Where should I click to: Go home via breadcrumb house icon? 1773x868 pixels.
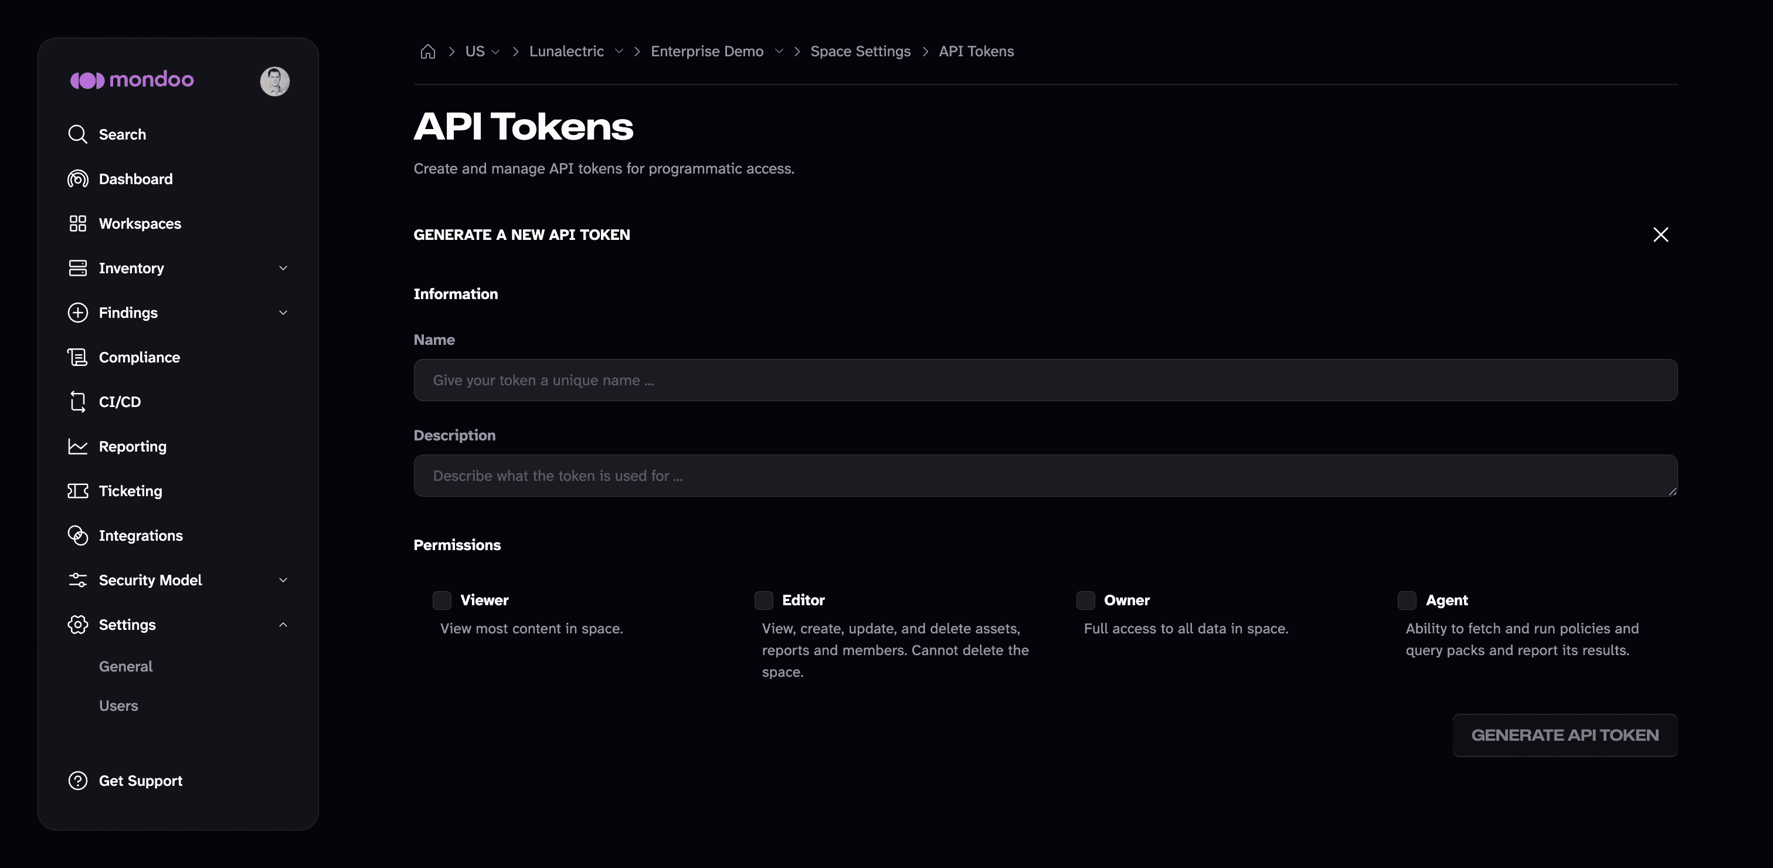(x=428, y=52)
